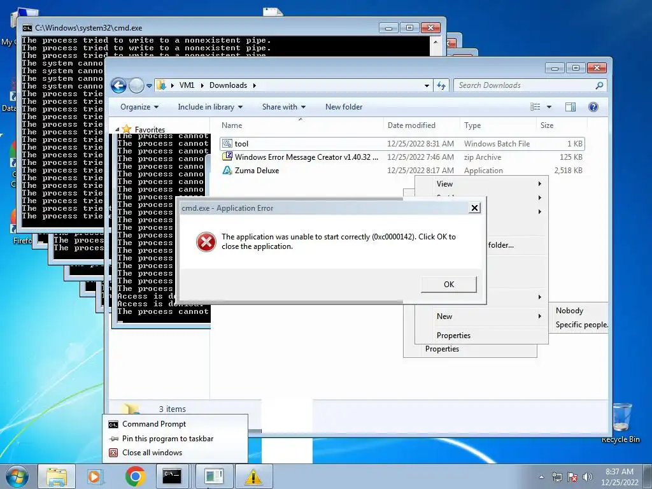Screen dimensions: 652x489
Task: Click the Downloads folder icon in address bar
Action: (x=161, y=86)
